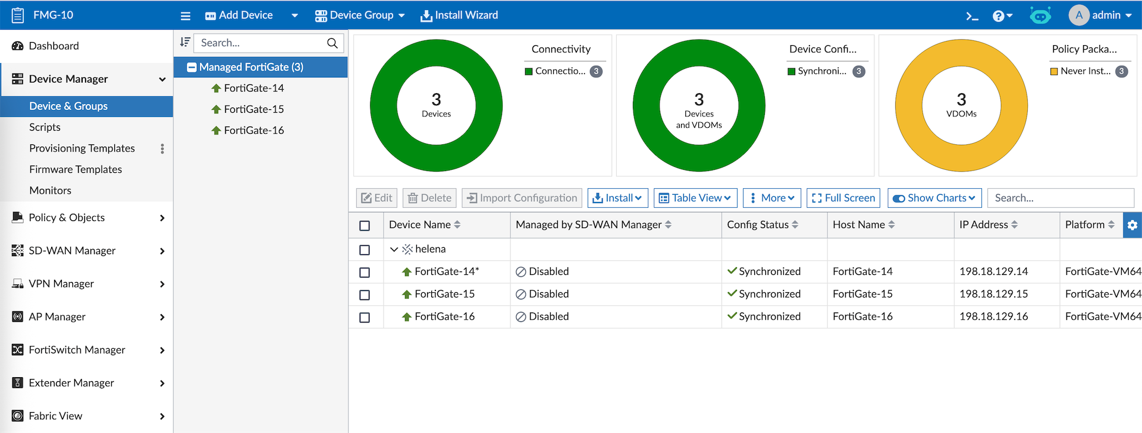Image resolution: width=1142 pixels, height=433 pixels.
Task: Open the CLI console icon
Action: 972,16
